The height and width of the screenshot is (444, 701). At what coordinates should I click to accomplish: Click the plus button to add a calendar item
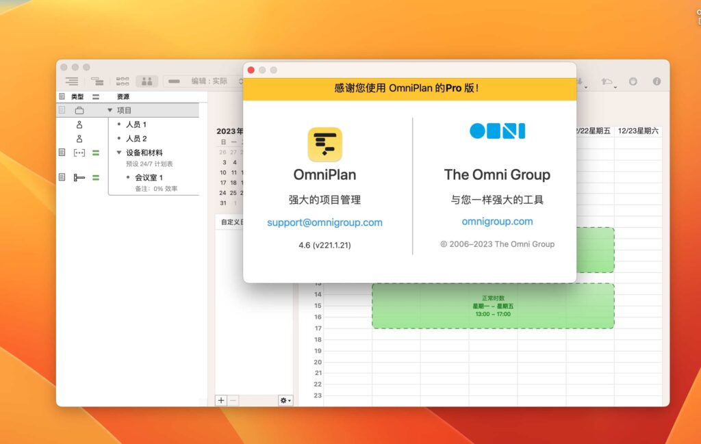(221, 400)
